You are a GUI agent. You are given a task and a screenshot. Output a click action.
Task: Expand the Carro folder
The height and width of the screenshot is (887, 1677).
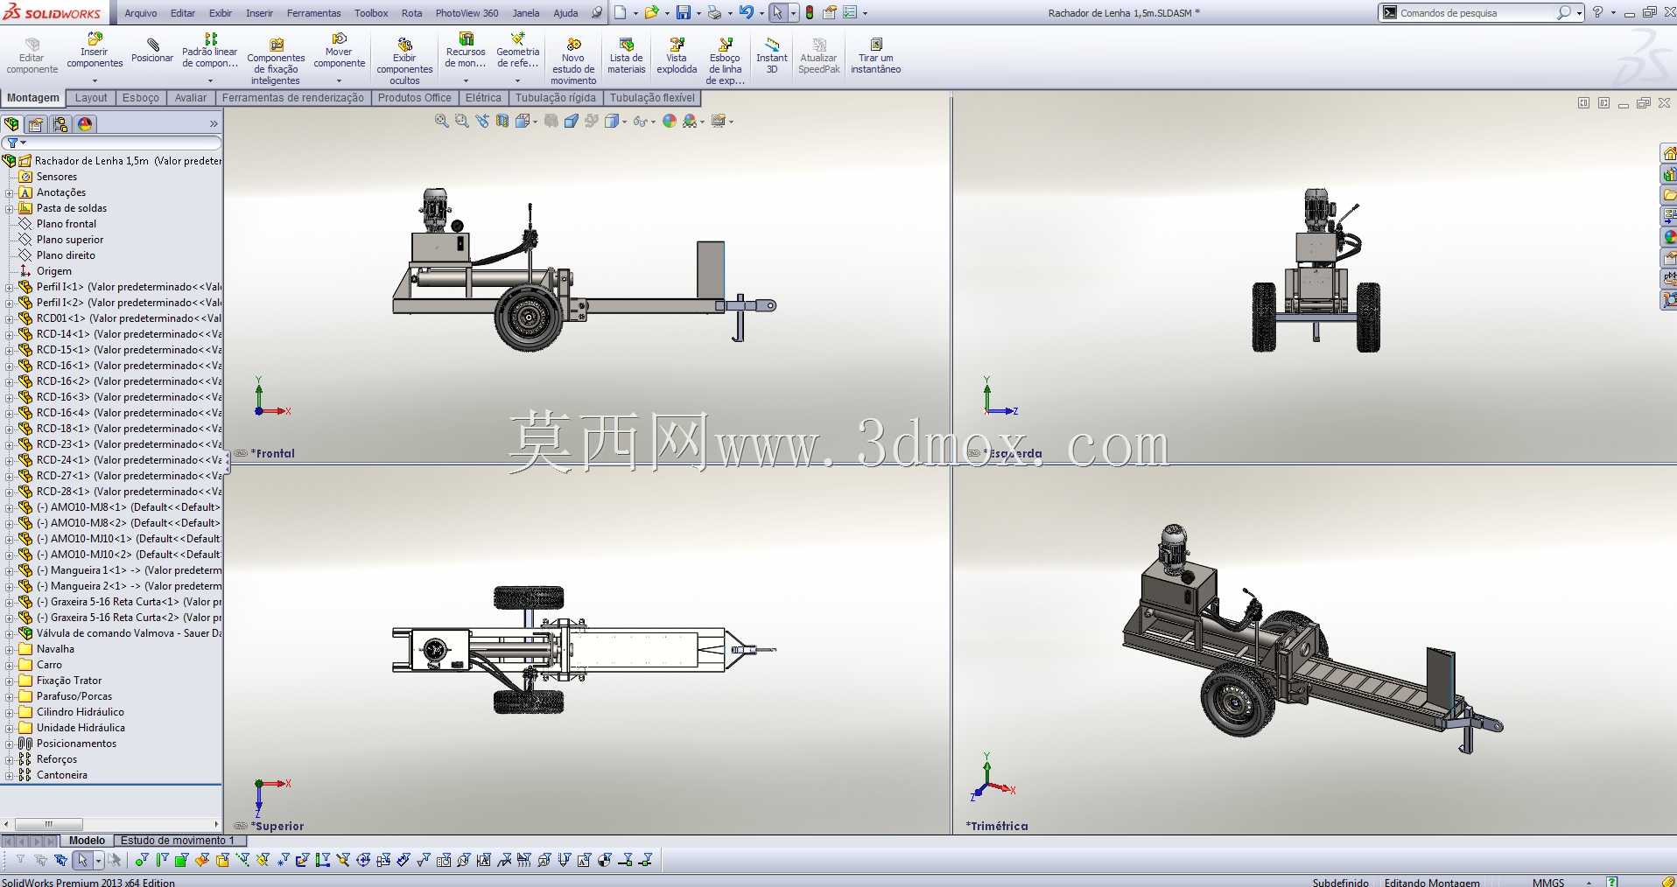click(x=10, y=665)
